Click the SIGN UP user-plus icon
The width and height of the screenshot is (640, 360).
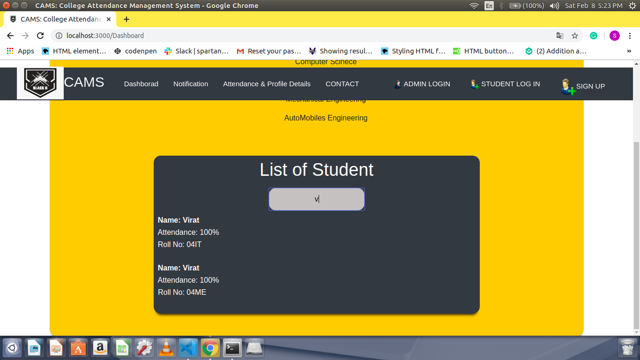(x=567, y=87)
